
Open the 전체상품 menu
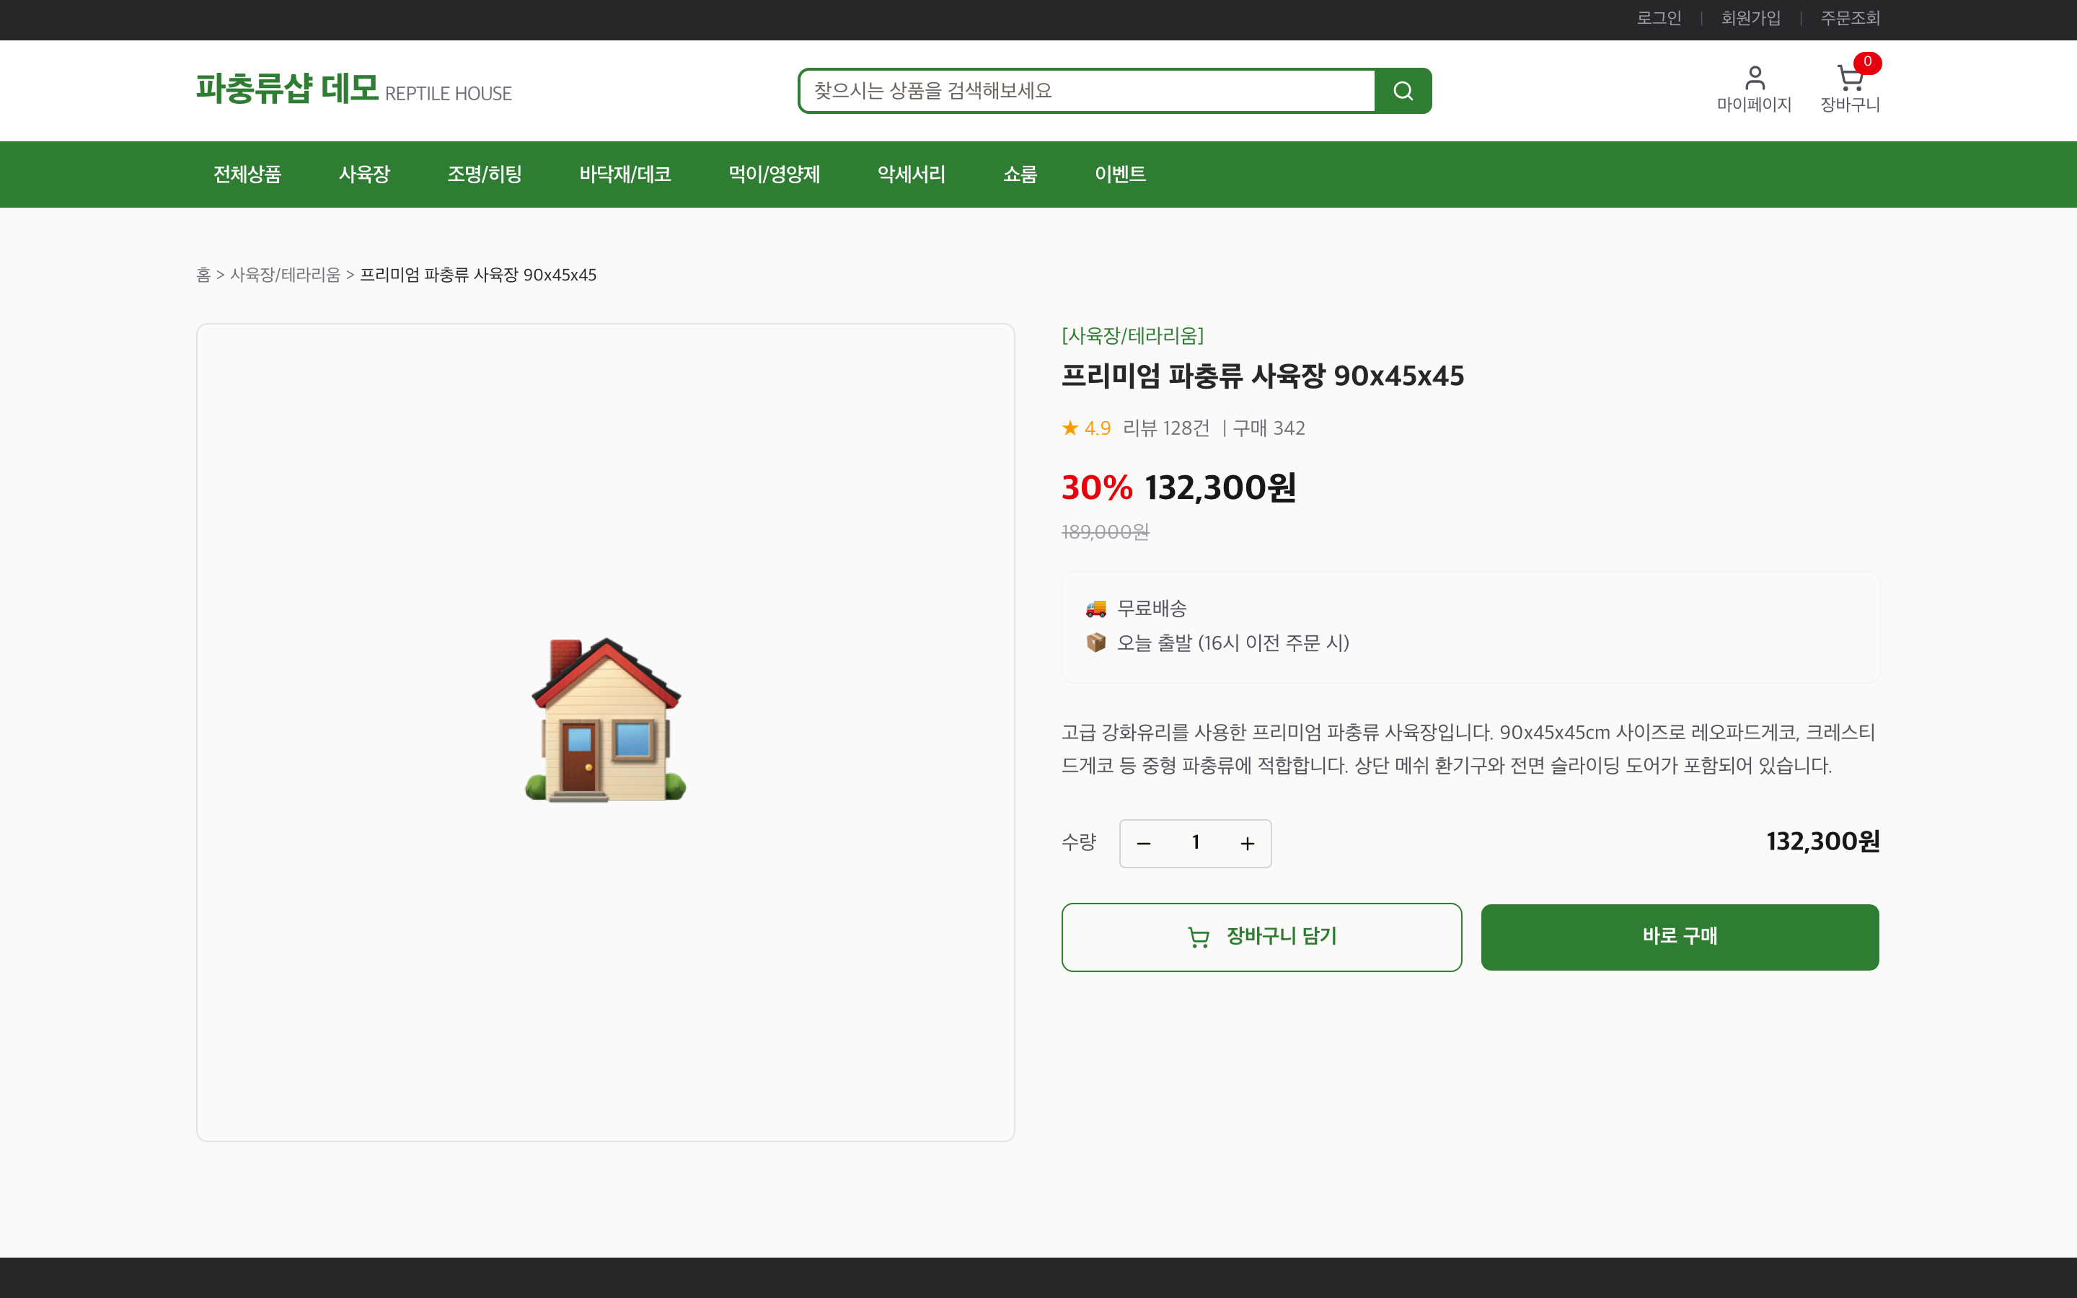point(247,175)
